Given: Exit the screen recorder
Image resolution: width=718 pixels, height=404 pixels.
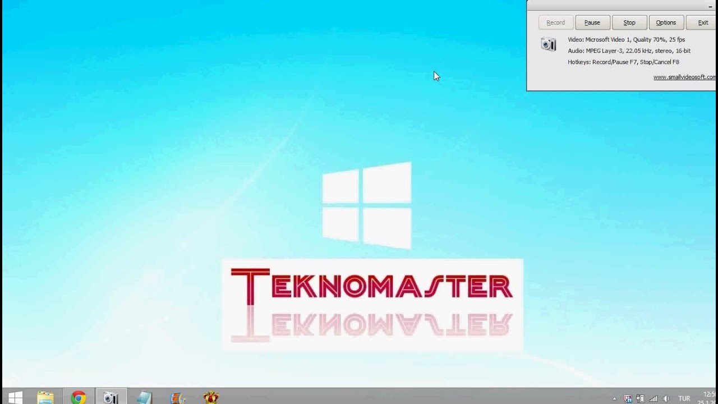Looking at the screenshot, I should pos(702,22).
